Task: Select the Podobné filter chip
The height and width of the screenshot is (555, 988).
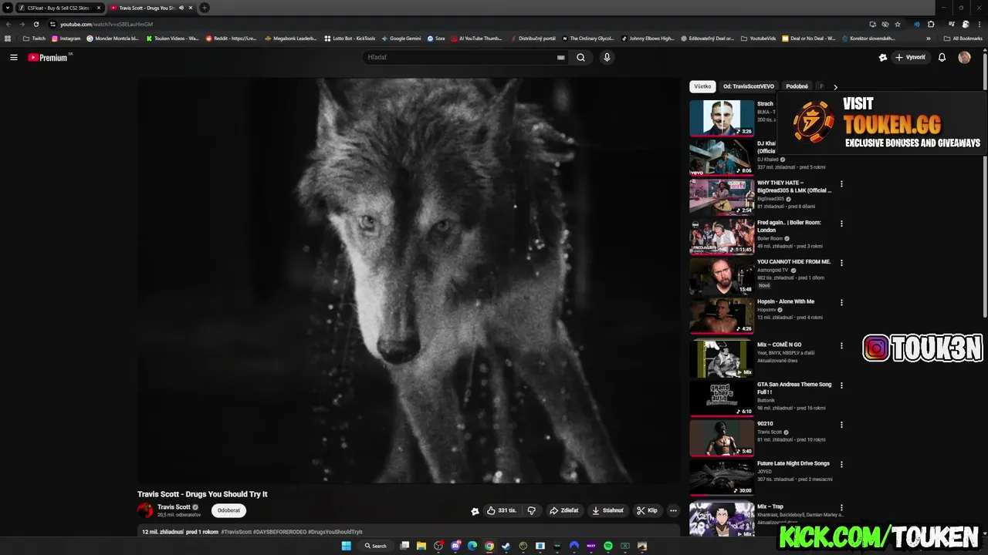Action: 797,86
